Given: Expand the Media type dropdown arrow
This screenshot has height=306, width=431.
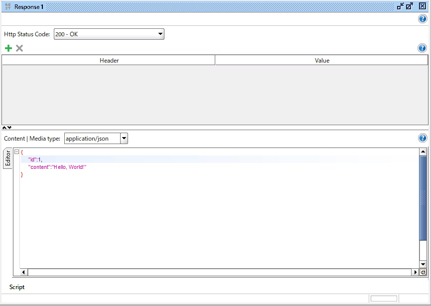Looking at the screenshot, I should (x=124, y=139).
